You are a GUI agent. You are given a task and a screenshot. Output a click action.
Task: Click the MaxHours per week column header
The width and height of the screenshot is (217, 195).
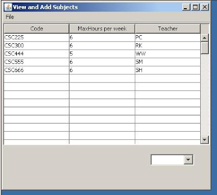click(102, 29)
